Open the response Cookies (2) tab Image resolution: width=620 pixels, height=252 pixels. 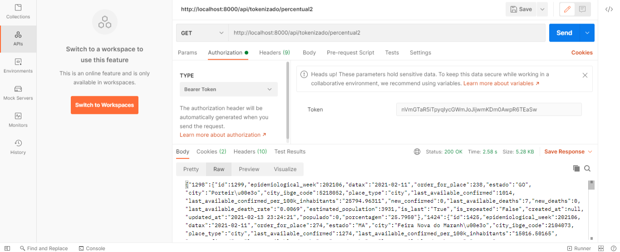tap(211, 152)
